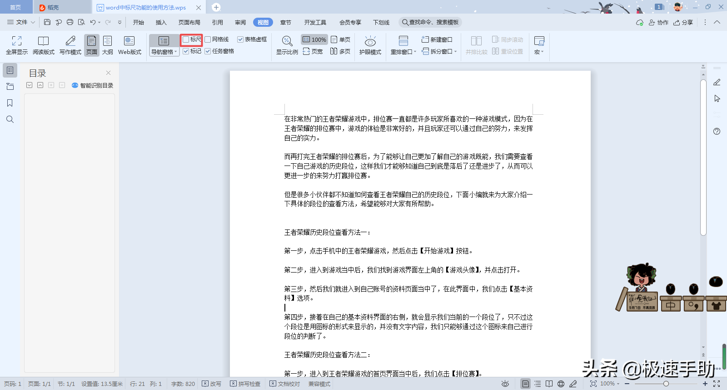Select 多页 multiple pages view
The image size is (727, 390).
[340, 51]
